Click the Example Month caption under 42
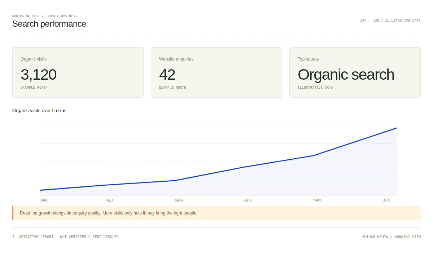 click(x=172, y=88)
